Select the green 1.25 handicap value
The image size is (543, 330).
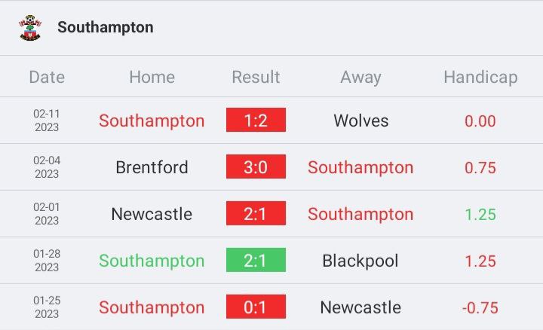pos(480,214)
